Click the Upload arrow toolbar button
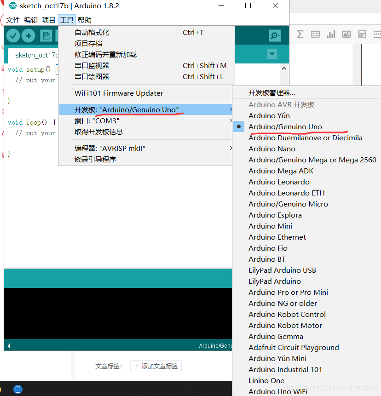381x396 pixels. (28, 35)
